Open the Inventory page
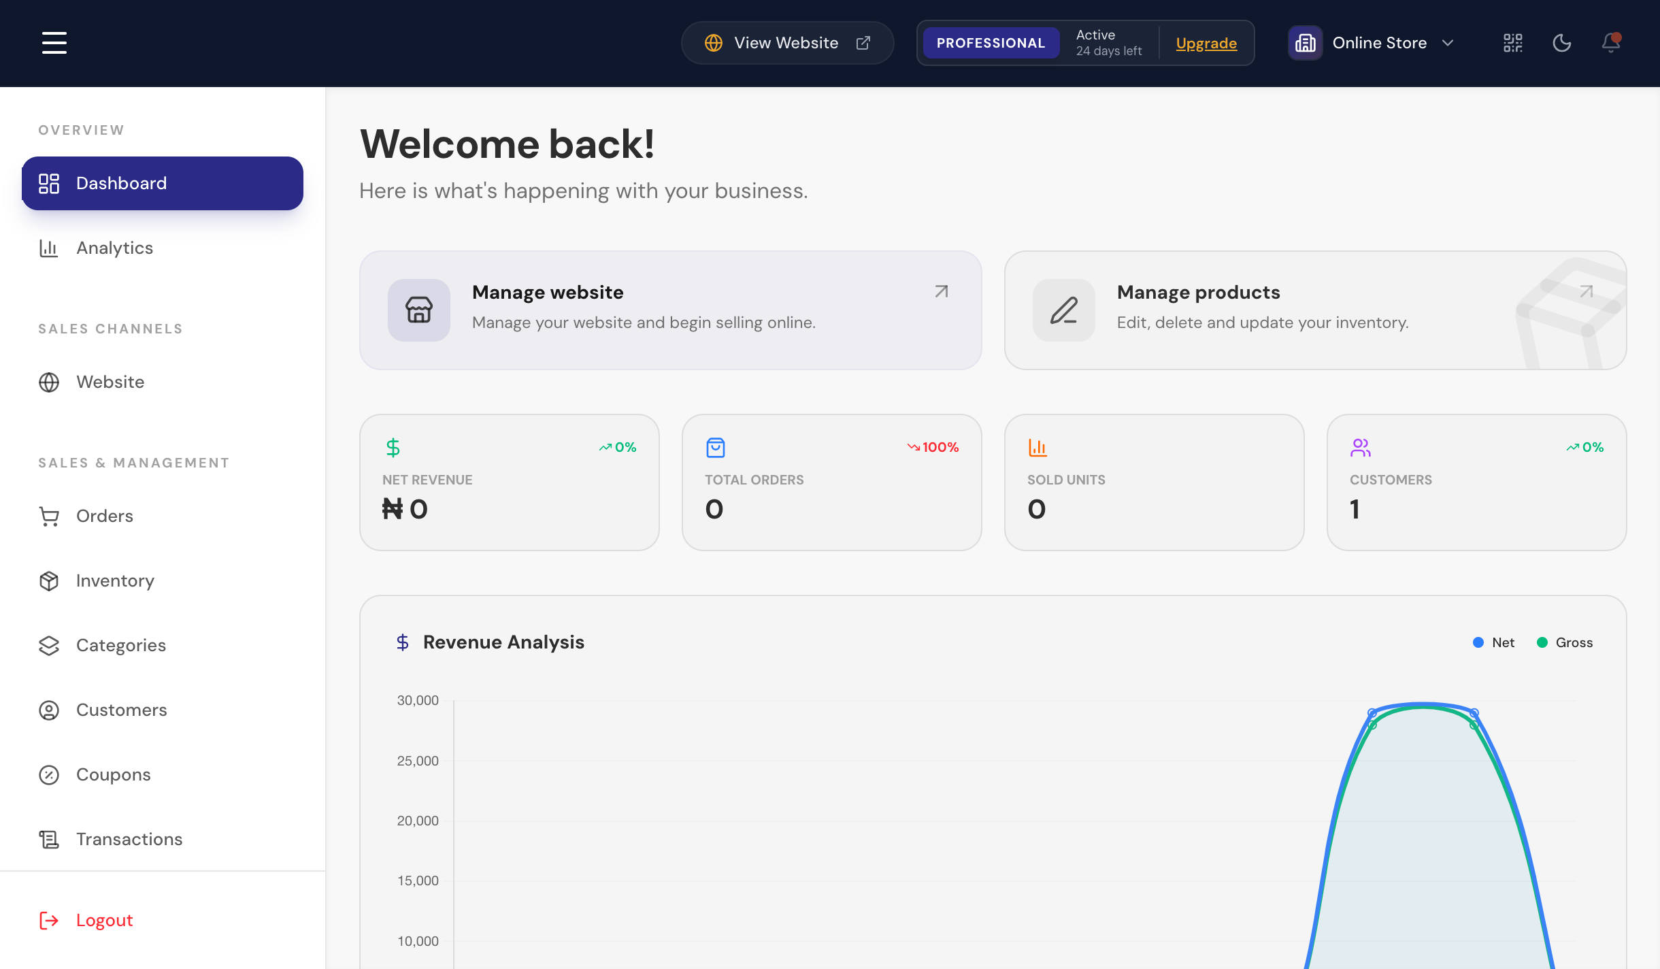The image size is (1660, 969). click(x=163, y=580)
